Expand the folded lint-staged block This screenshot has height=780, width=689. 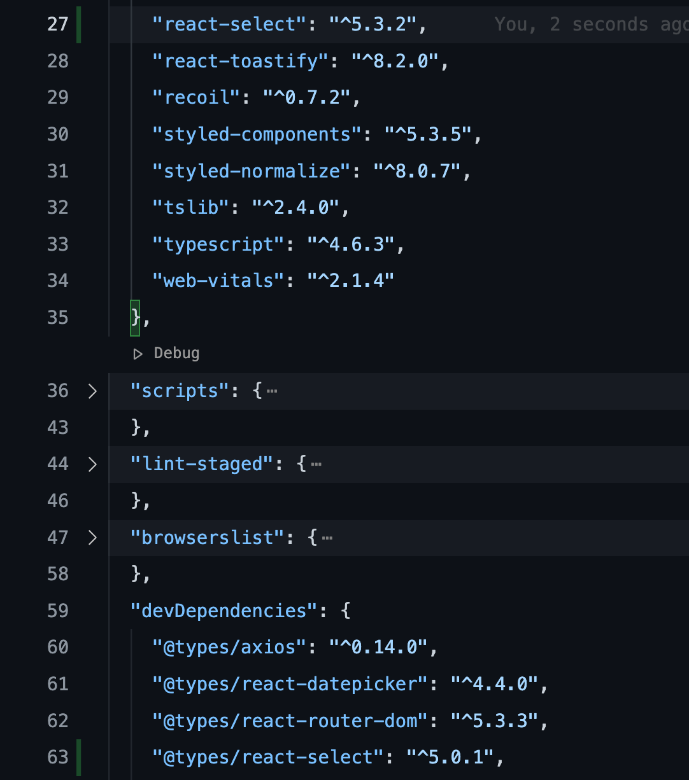pos(316,464)
